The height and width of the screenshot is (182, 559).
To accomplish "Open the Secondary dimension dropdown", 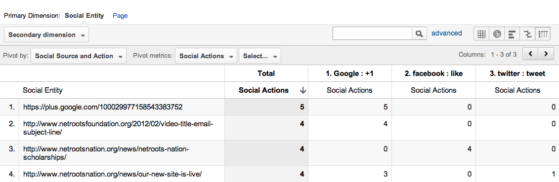I will pos(46,35).
